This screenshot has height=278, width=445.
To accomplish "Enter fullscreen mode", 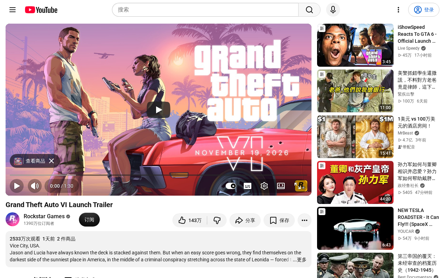I will [x=298, y=186].
